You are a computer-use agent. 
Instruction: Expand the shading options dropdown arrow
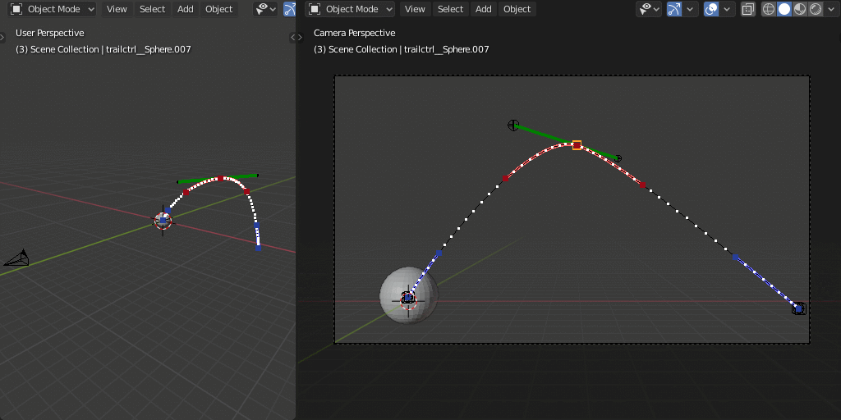click(831, 9)
